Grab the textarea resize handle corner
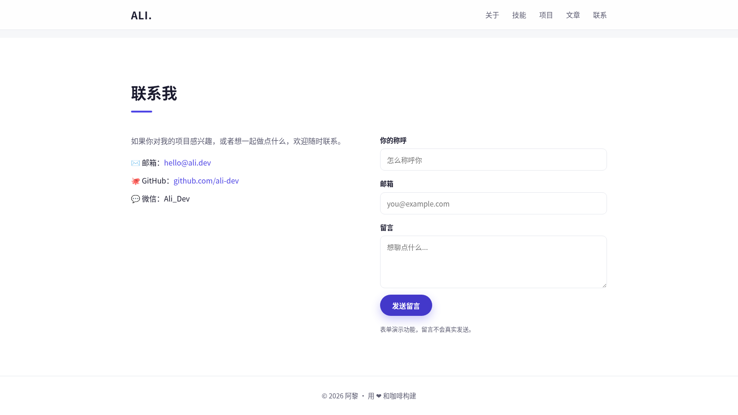The height and width of the screenshot is (415, 738). pyautogui.click(x=604, y=285)
